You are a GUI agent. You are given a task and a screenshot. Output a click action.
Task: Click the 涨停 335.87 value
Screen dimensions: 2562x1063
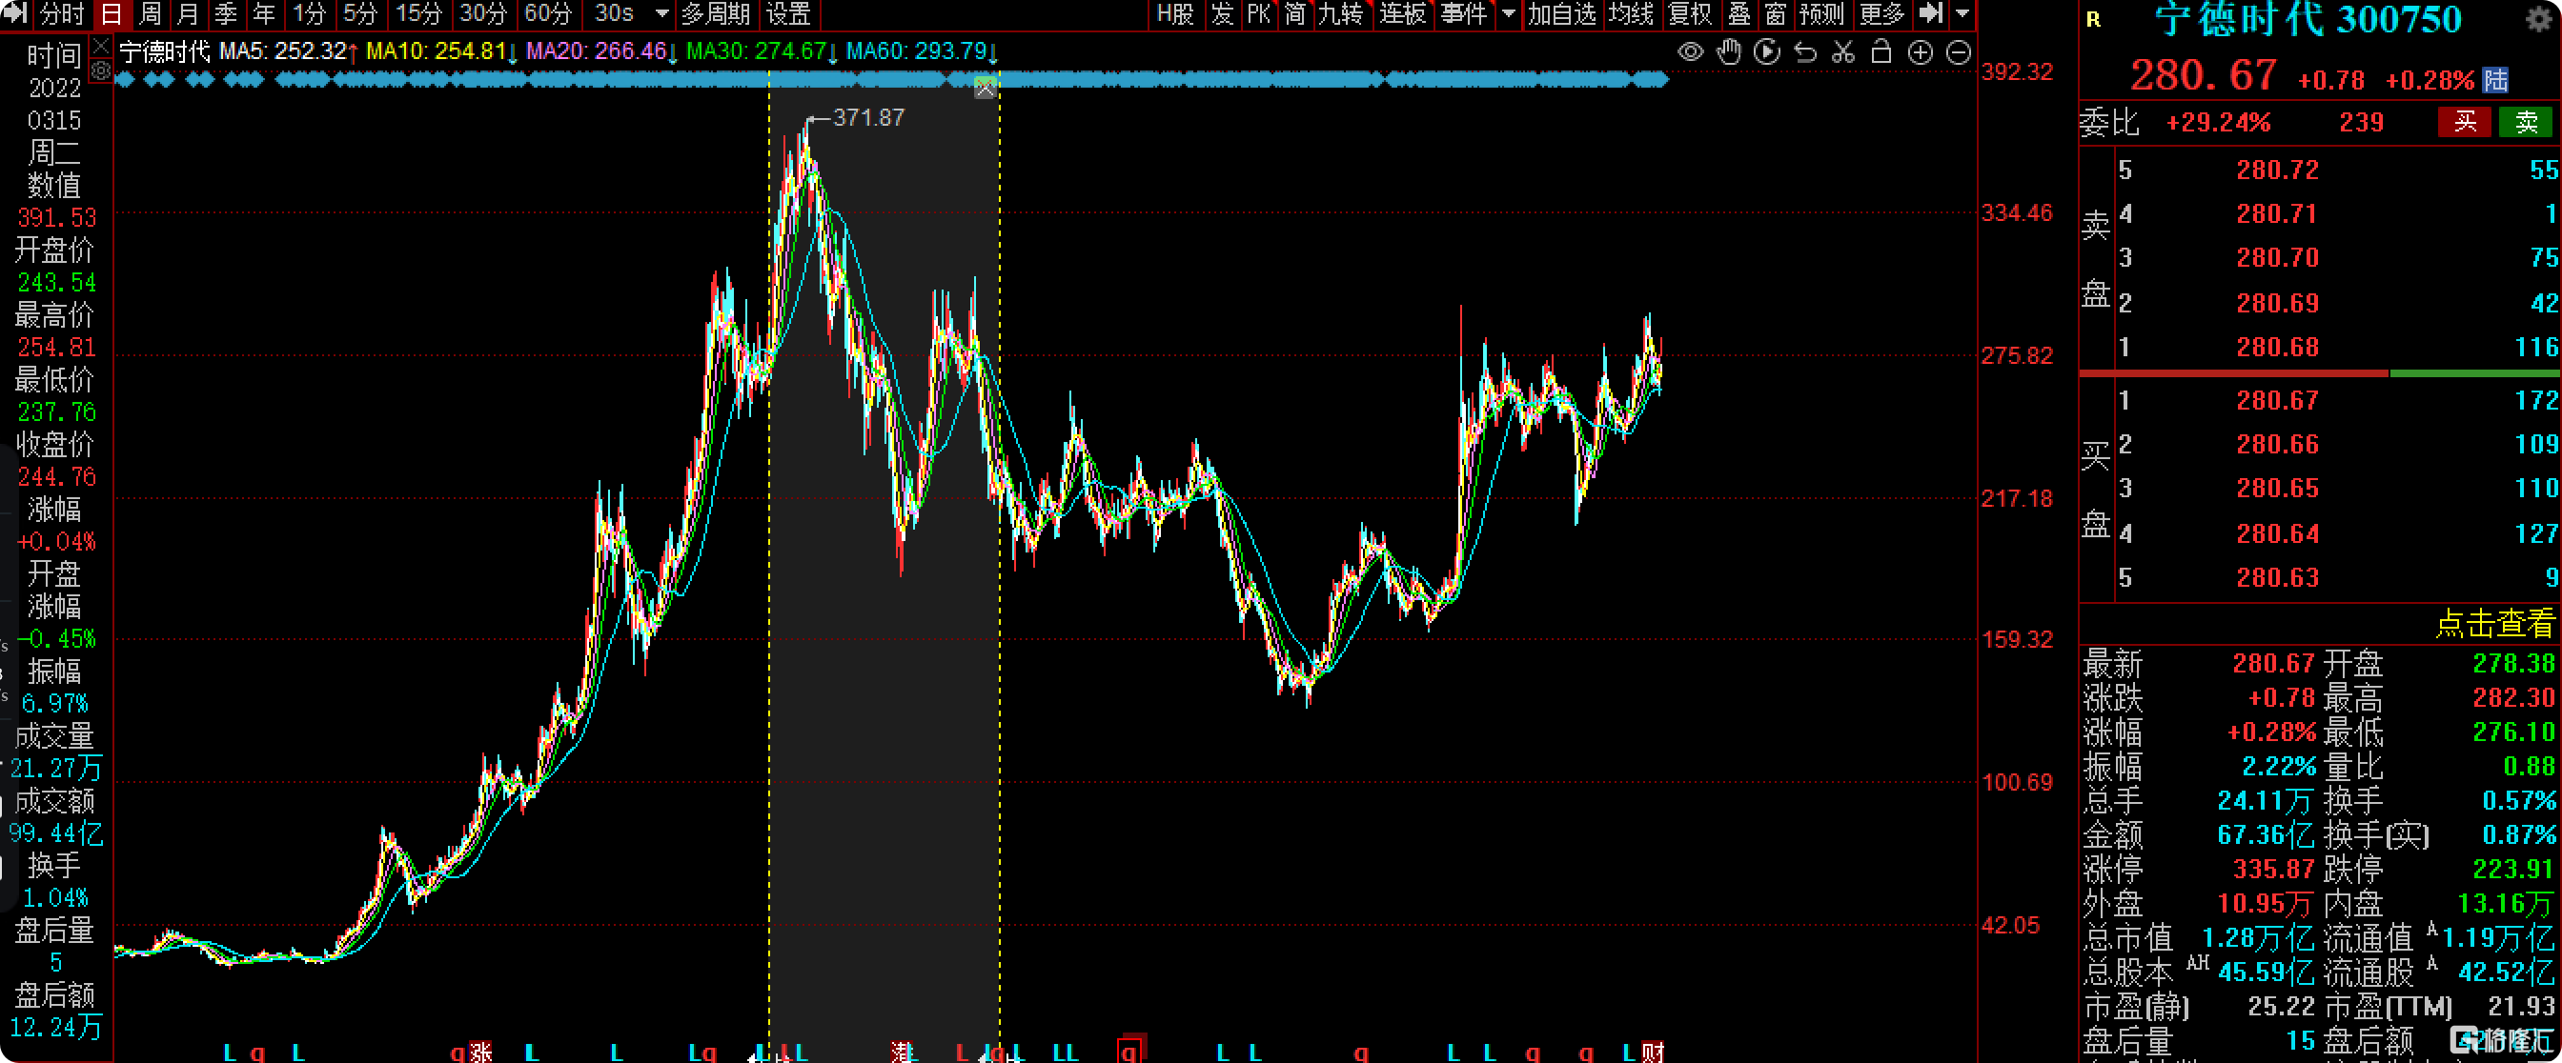point(2275,870)
